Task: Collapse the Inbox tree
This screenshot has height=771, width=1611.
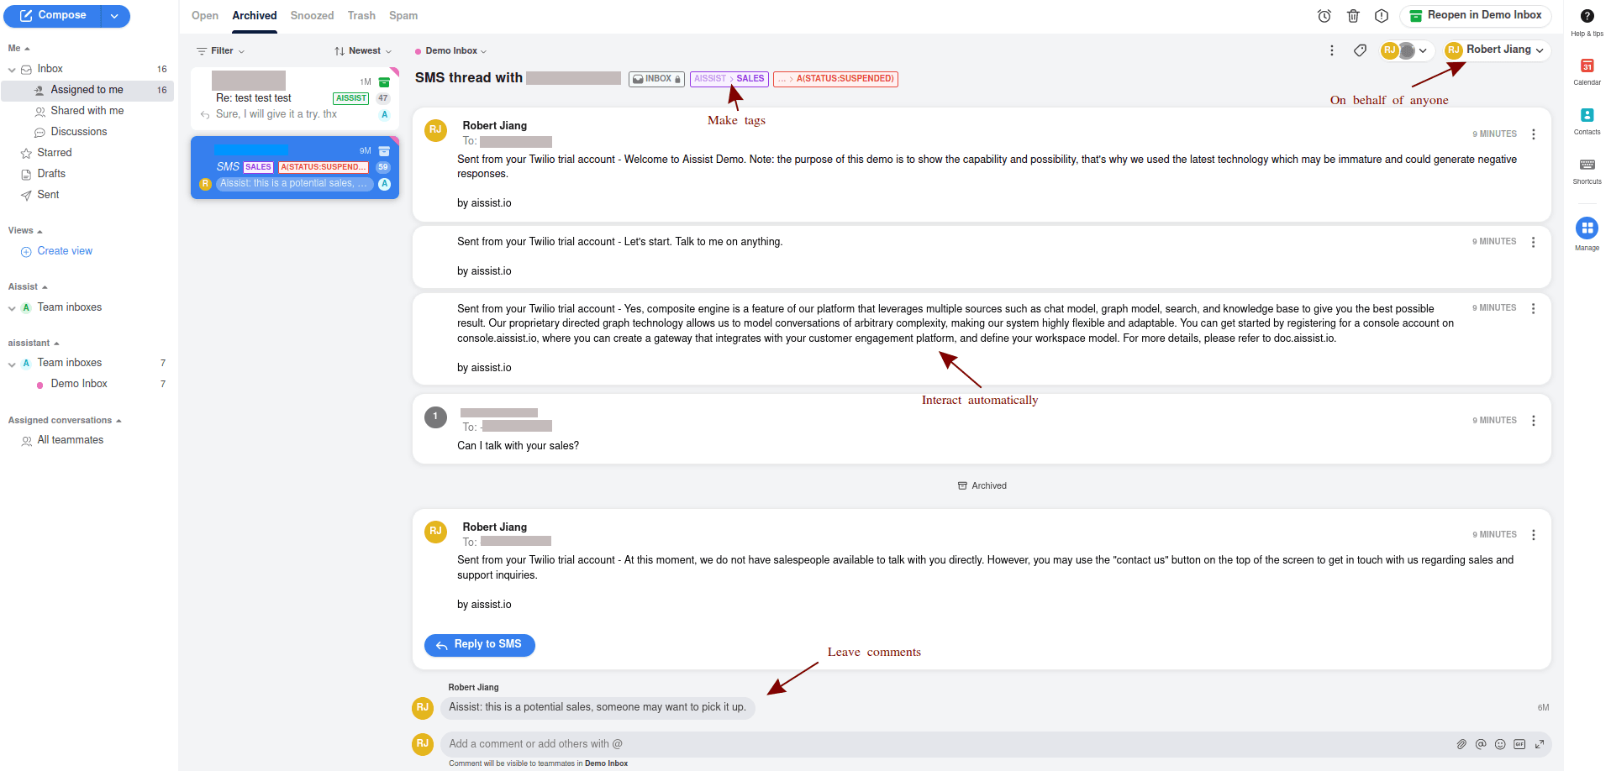Action: [12, 70]
